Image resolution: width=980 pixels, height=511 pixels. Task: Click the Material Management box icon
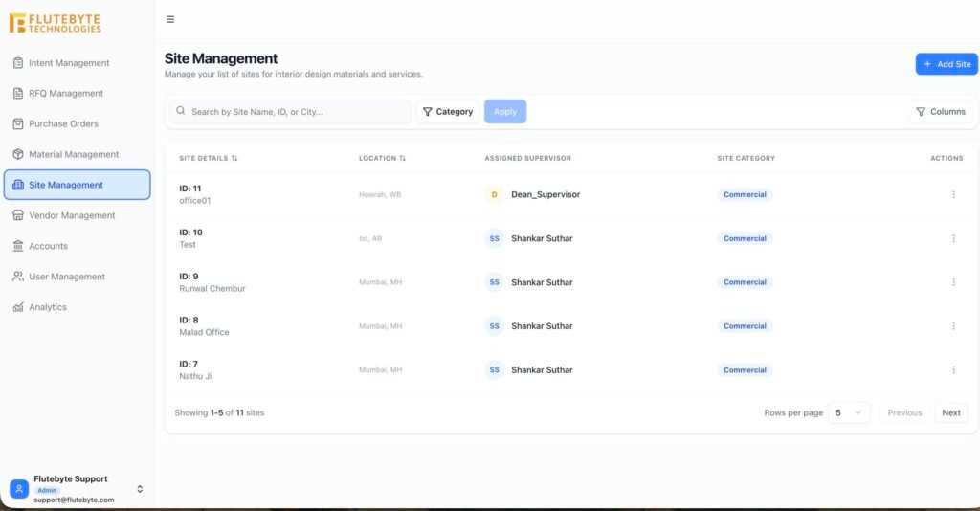pos(18,154)
